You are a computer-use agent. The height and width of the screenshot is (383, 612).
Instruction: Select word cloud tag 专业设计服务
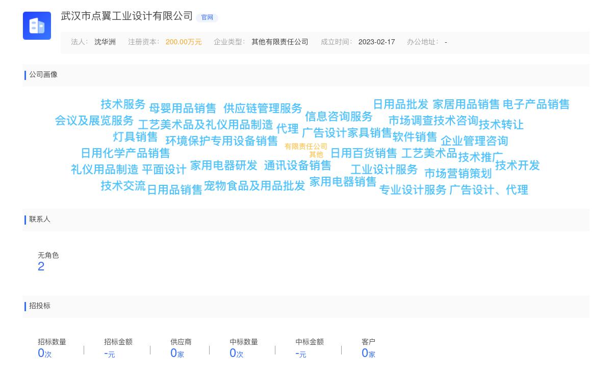[413, 190]
